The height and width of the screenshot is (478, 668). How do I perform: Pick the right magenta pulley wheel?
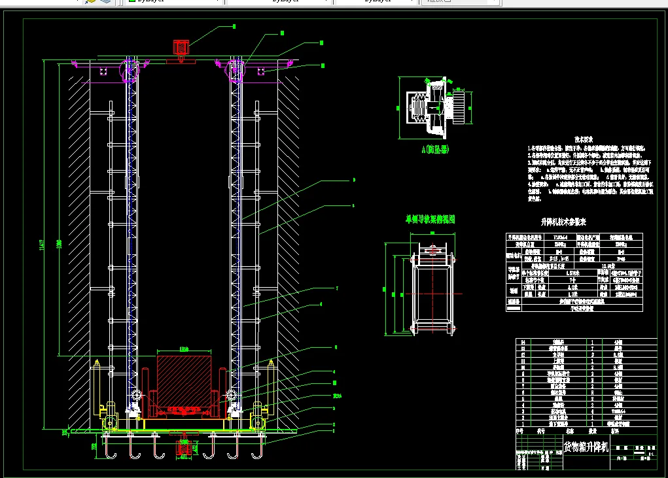[x=234, y=70]
